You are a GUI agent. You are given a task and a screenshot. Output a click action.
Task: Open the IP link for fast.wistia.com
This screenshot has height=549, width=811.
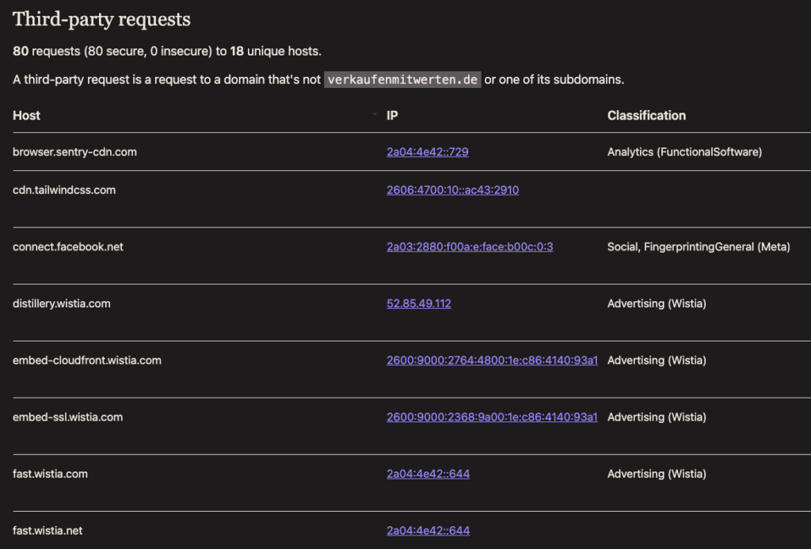428,474
